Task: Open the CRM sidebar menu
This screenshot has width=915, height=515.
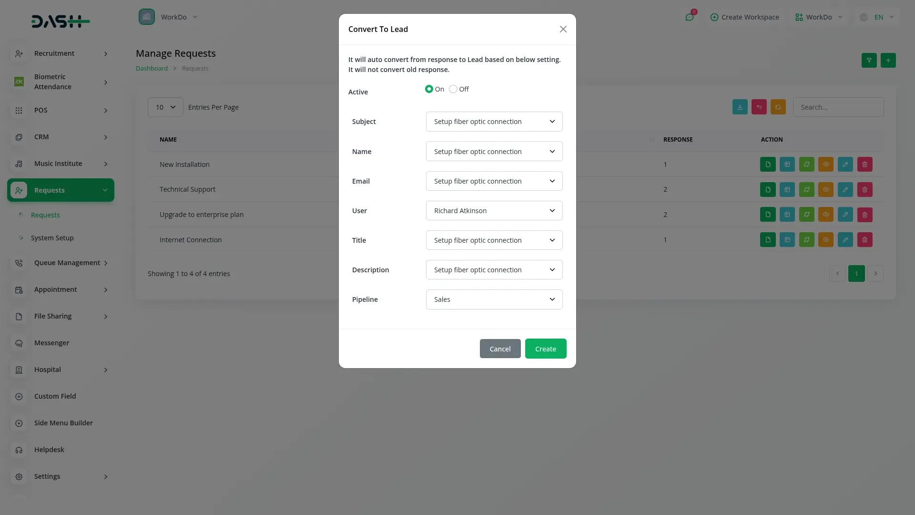Action: (61, 137)
